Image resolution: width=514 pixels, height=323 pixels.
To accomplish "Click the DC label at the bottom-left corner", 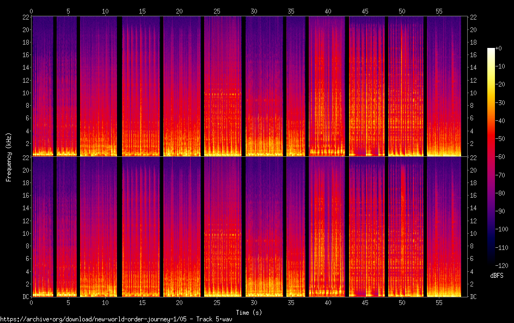I will (25, 297).
